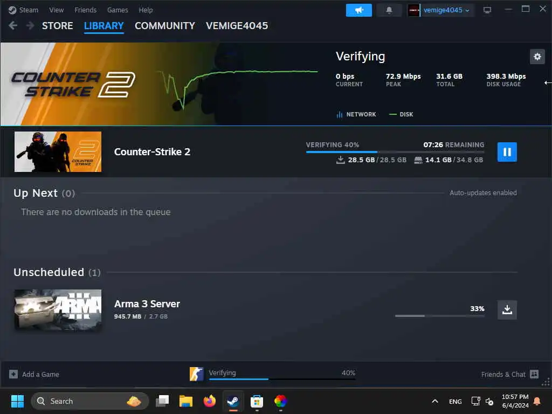Open the COMMUNITY tab
The height and width of the screenshot is (414, 552).
pyautogui.click(x=165, y=26)
